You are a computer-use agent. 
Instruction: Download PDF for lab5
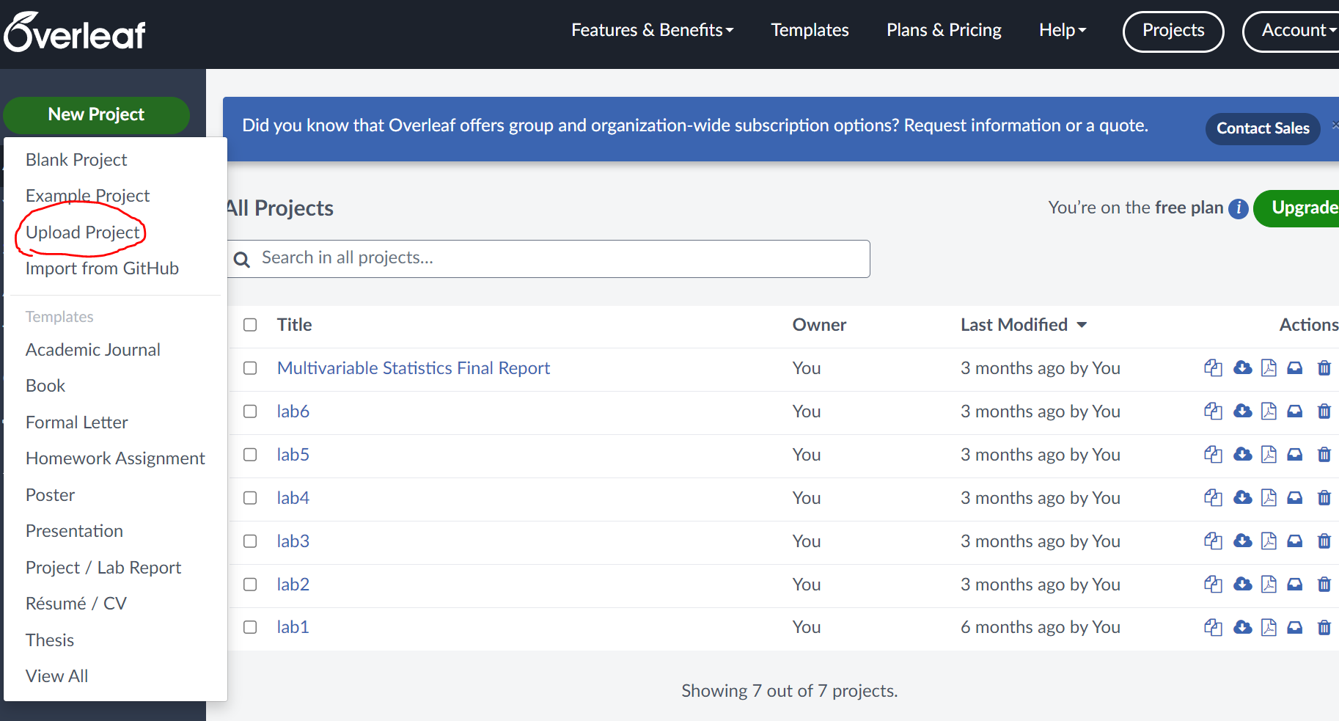point(1269,455)
